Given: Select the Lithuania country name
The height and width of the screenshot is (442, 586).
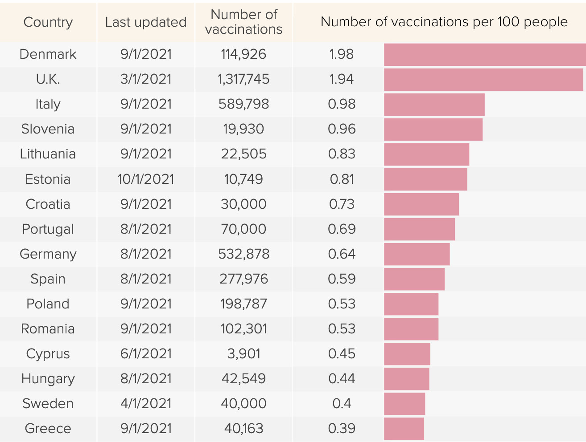Looking at the screenshot, I should click(x=48, y=154).
